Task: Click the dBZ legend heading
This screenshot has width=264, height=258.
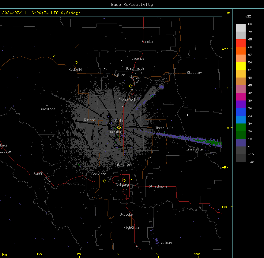Action: pos(248,16)
